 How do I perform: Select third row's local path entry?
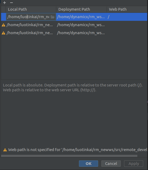pos(30,33)
